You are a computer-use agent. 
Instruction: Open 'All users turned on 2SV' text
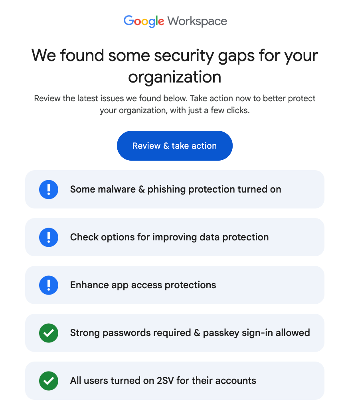[163, 381]
